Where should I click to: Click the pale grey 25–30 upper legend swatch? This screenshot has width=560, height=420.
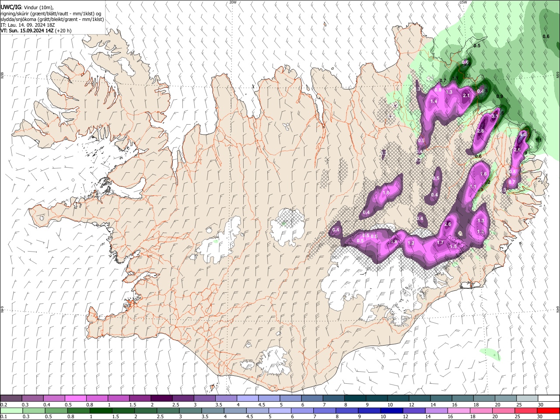pyautogui.click(x=527, y=399)
